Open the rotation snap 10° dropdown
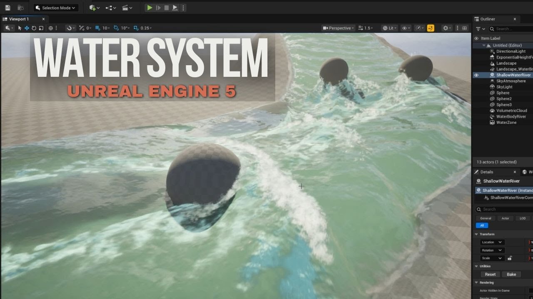This screenshot has width=533, height=299. coord(125,28)
